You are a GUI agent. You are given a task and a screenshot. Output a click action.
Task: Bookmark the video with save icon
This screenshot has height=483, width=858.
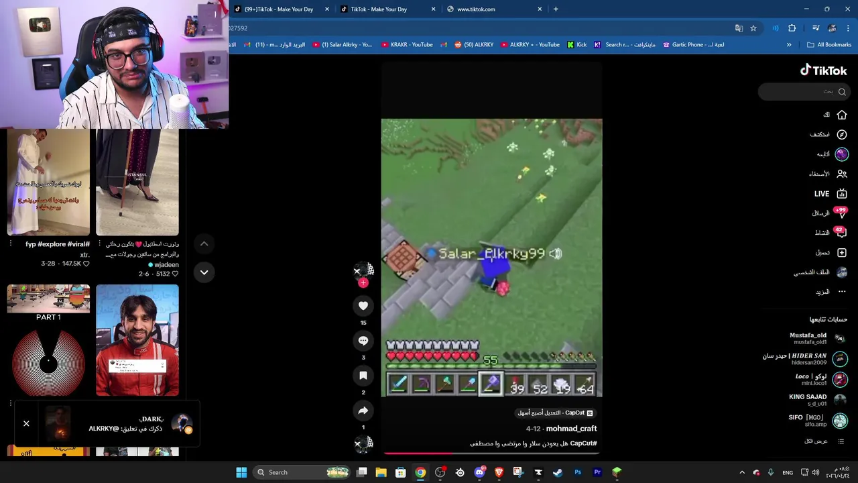pos(363,376)
